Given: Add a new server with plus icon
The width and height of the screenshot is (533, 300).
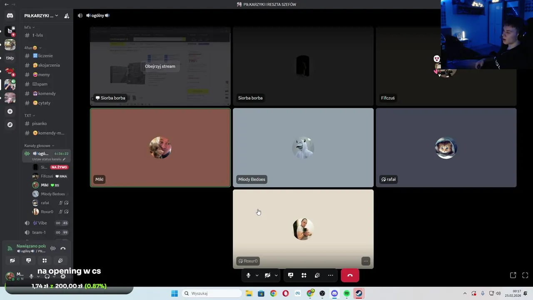Looking at the screenshot, I should click(10, 111).
